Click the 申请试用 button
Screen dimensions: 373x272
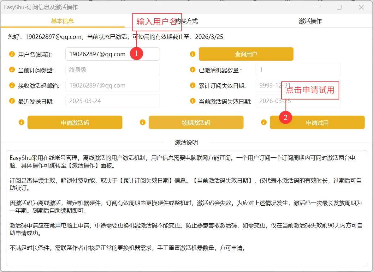click(x=317, y=123)
